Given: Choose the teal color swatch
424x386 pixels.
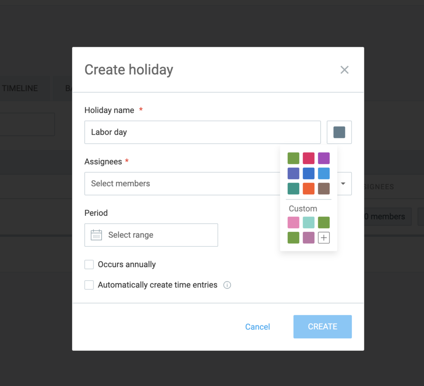Looking at the screenshot, I should tap(293, 188).
